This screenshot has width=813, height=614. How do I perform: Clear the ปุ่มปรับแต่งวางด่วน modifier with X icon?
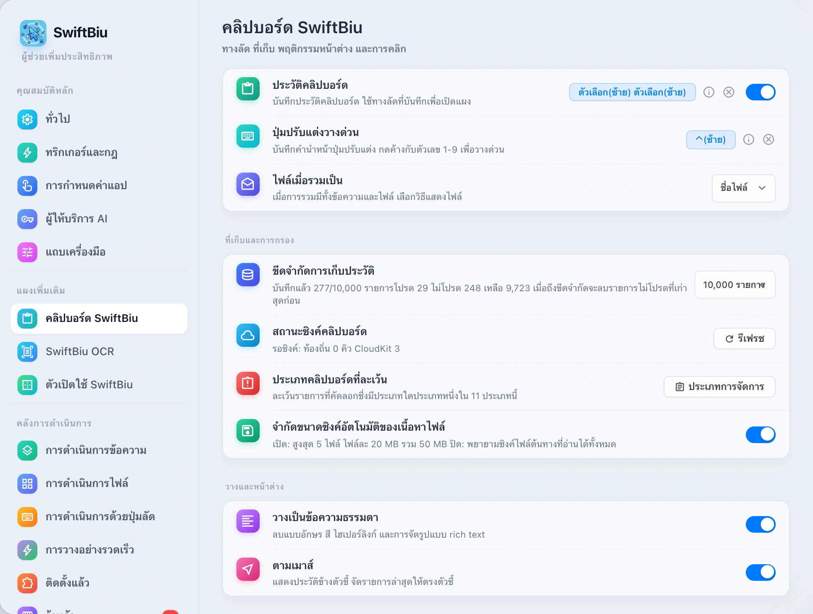[x=769, y=139]
